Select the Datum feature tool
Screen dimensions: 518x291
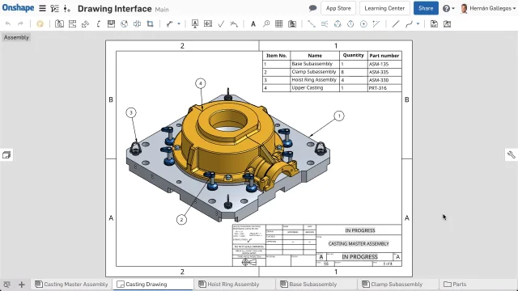[195, 23]
